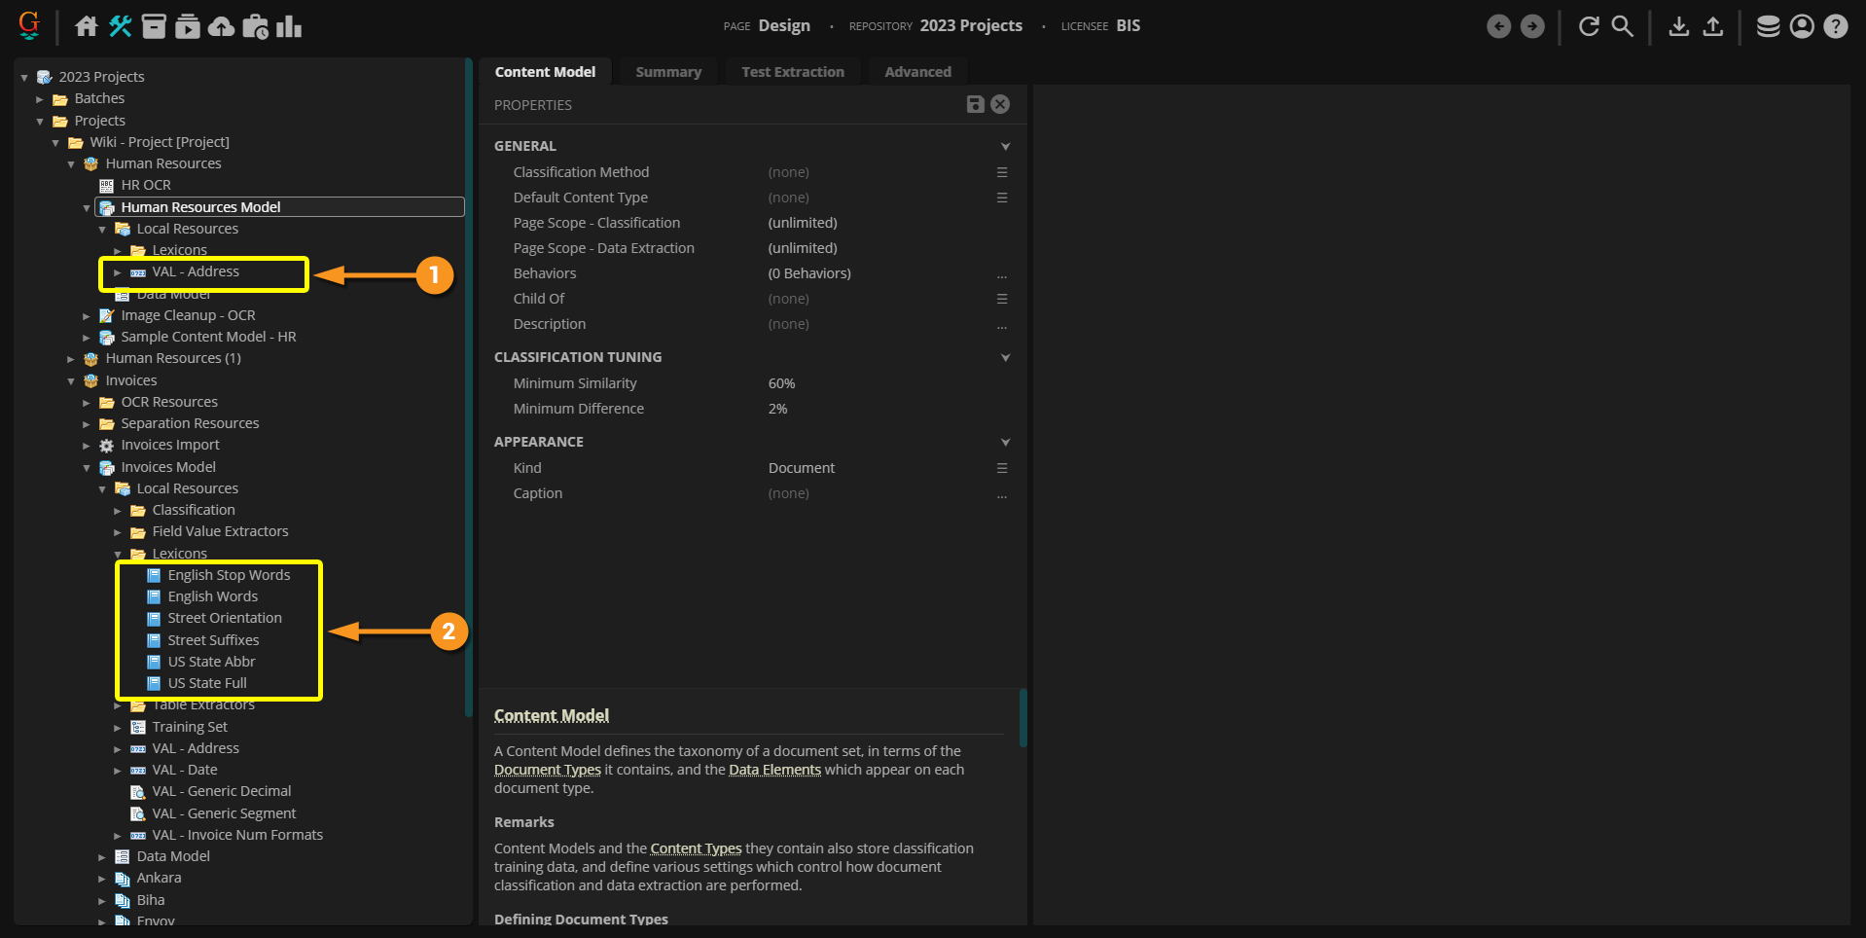This screenshot has width=1866, height=938.
Task: Follow the Document Types help link
Action: (547, 770)
